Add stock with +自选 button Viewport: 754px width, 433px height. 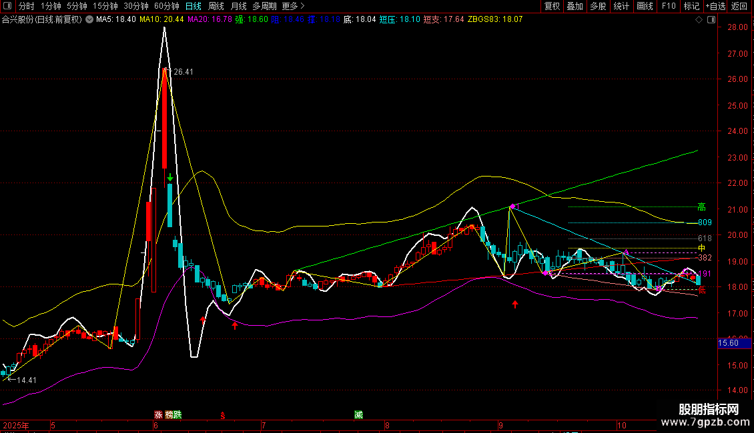(x=714, y=6)
